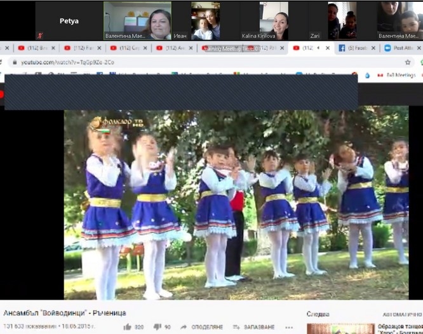
Task: Click the dislike thumbs-down icon
Action: tap(158, 327)
